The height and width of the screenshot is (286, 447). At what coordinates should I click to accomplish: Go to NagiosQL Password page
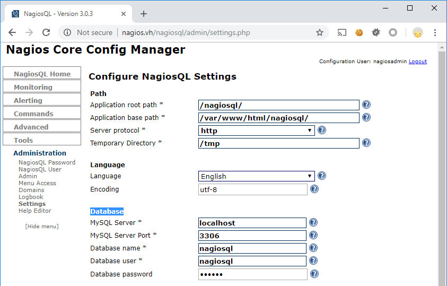(47, 162)
